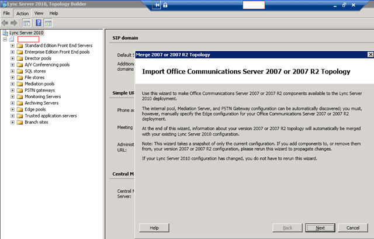Click Next in the Merge Topology wizard
The height and width of the screenshot is (239, 374).
(320, 228)
